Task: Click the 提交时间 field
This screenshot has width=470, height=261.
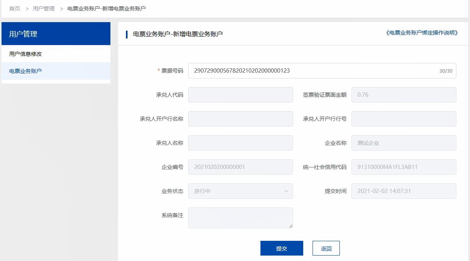Action: [403, 191]
